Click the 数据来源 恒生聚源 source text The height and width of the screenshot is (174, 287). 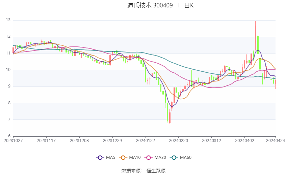pyautogui.click(x=143, y=171)
